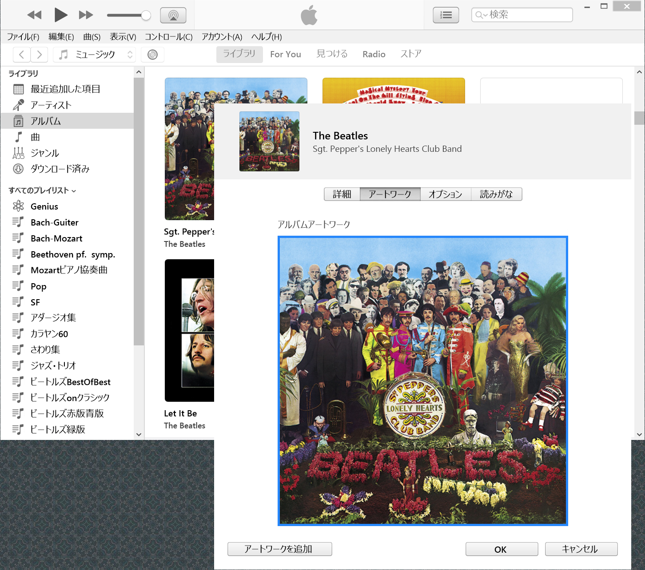Click the CD disc icon button

coord(152,55)
